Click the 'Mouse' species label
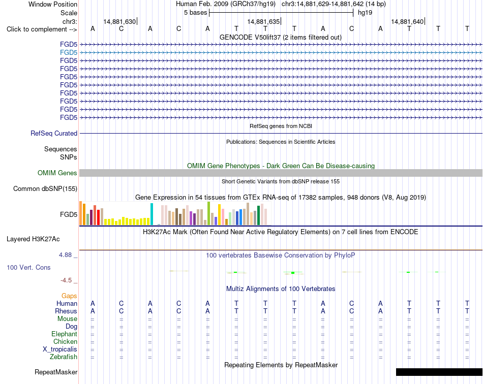Screen dimensions: 483x384 67,319
